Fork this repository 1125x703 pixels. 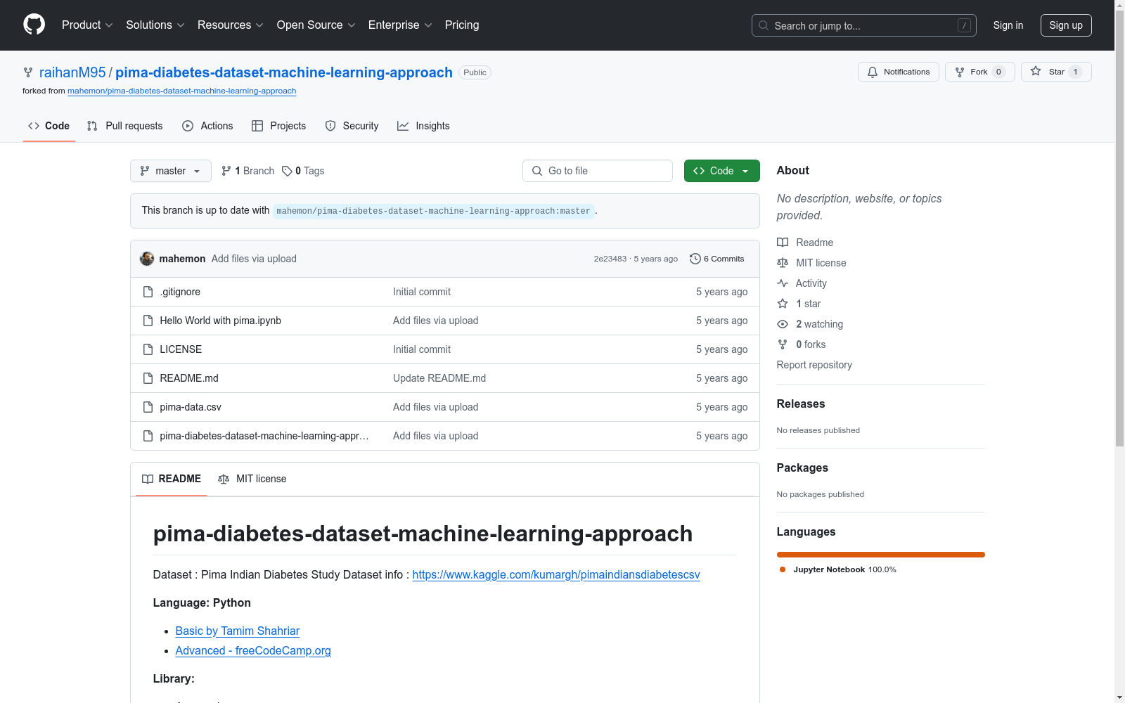[980, 72]
